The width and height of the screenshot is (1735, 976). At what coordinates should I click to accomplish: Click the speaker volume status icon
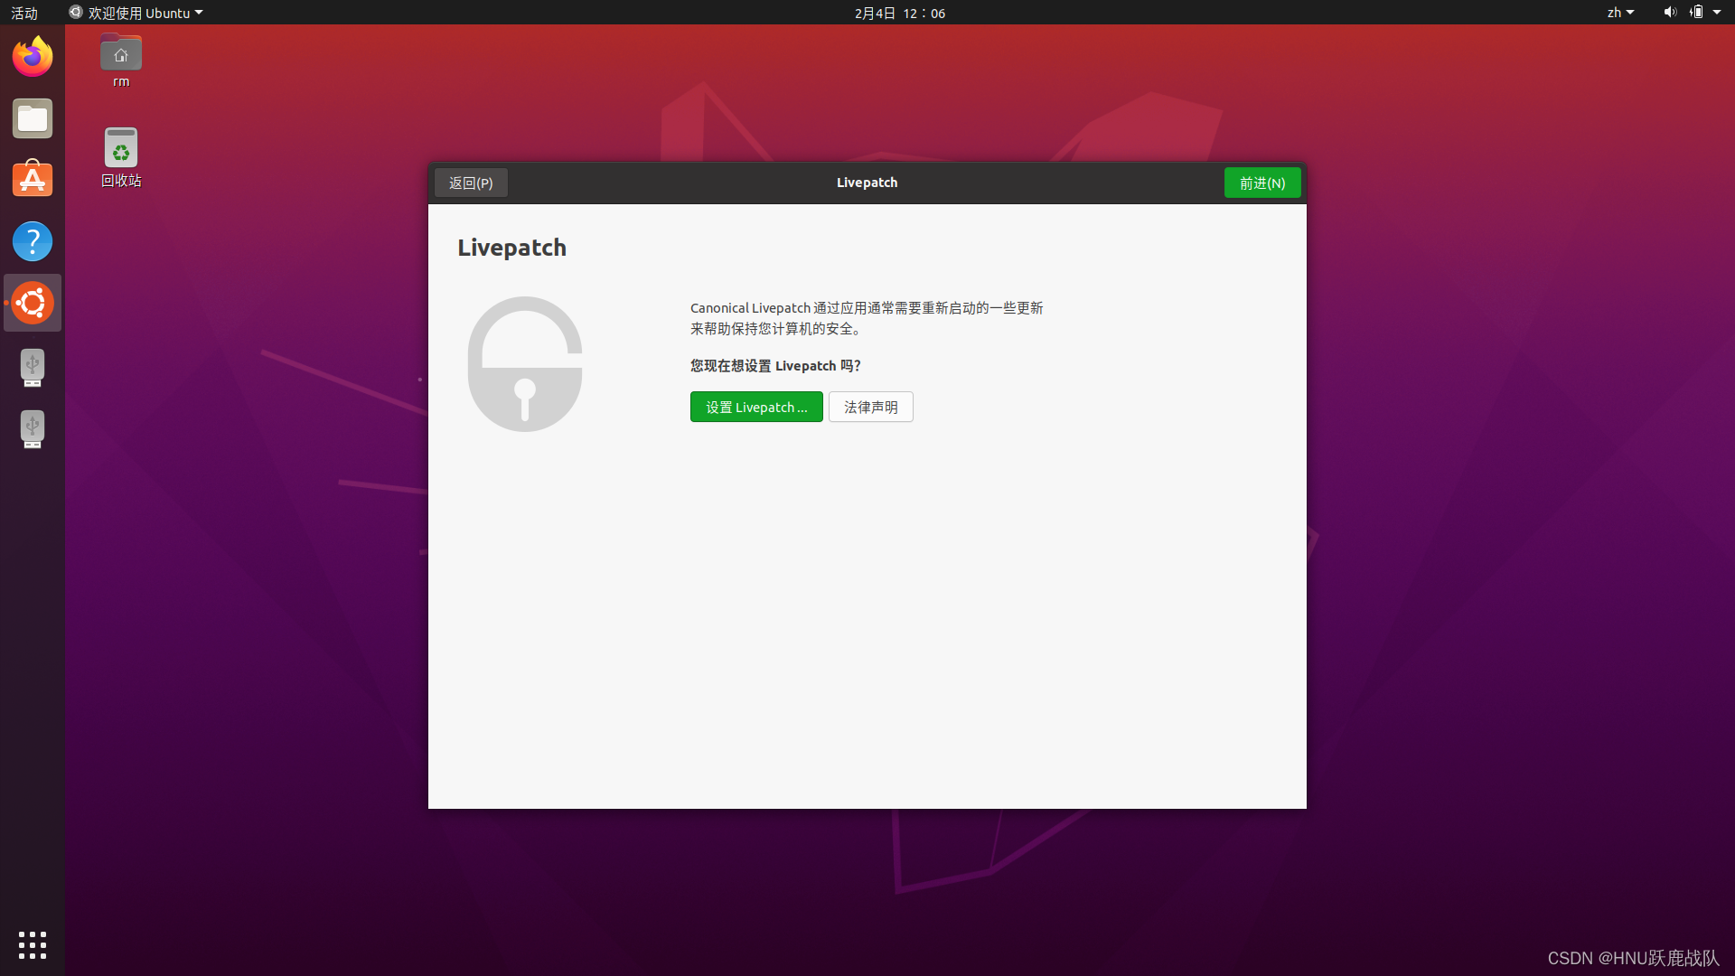click(1669, 13)
